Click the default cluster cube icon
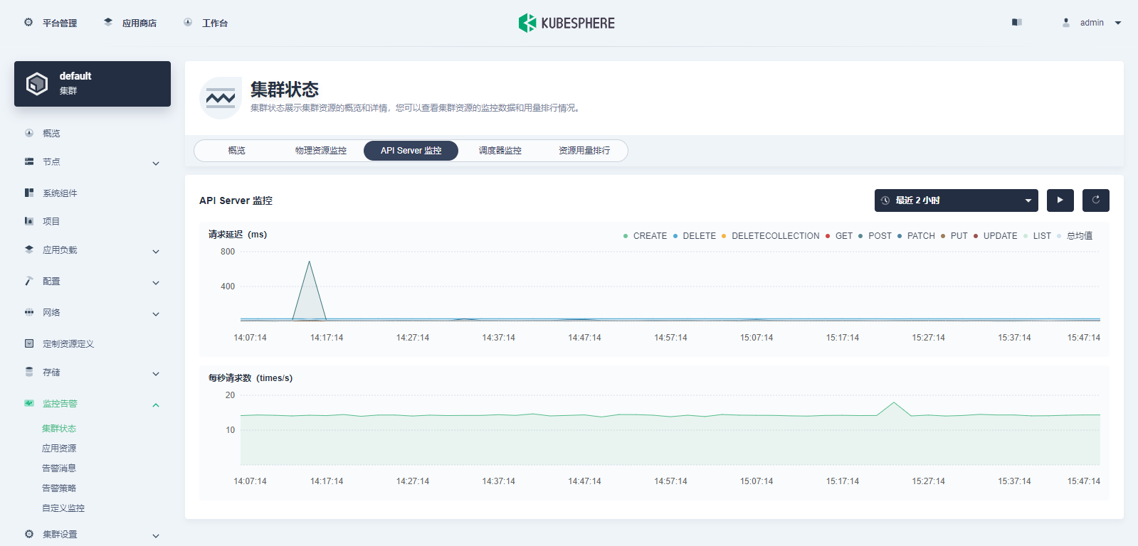This screenshot has width=1138, height=546. pos(37,84)
